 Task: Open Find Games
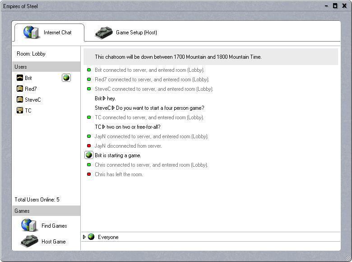pyautogui.click(x=54, y=225)
